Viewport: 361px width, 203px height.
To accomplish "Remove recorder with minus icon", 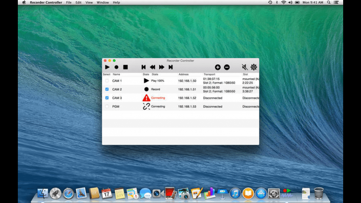I will click(x=227, y=67).
